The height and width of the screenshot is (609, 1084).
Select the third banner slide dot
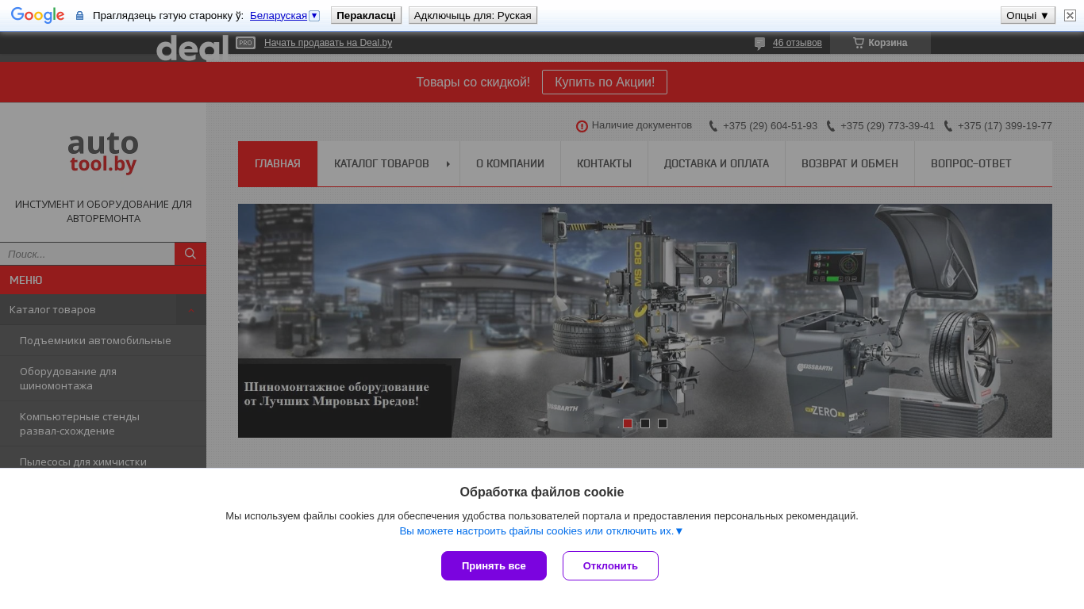[x=663, y=423]
